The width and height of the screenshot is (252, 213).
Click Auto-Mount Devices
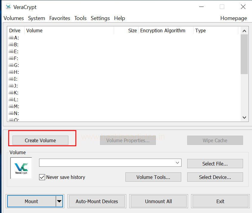click(x=97, y=201)
